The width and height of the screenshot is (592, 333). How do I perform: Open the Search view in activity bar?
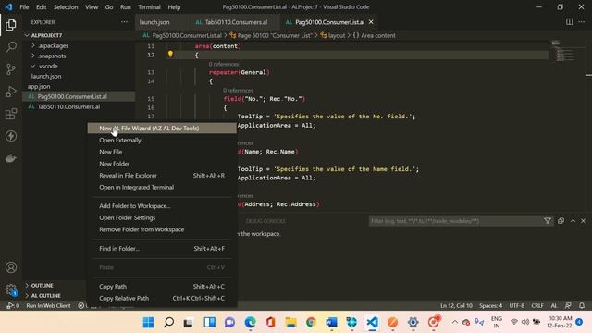[11, 47]
